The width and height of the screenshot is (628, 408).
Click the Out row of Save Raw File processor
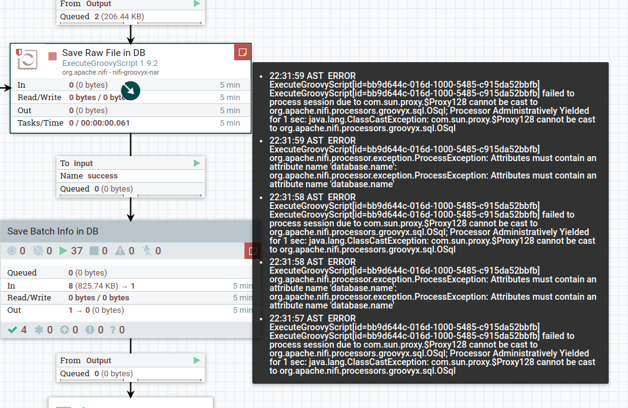pyautogui.click(x=131, y=111)
